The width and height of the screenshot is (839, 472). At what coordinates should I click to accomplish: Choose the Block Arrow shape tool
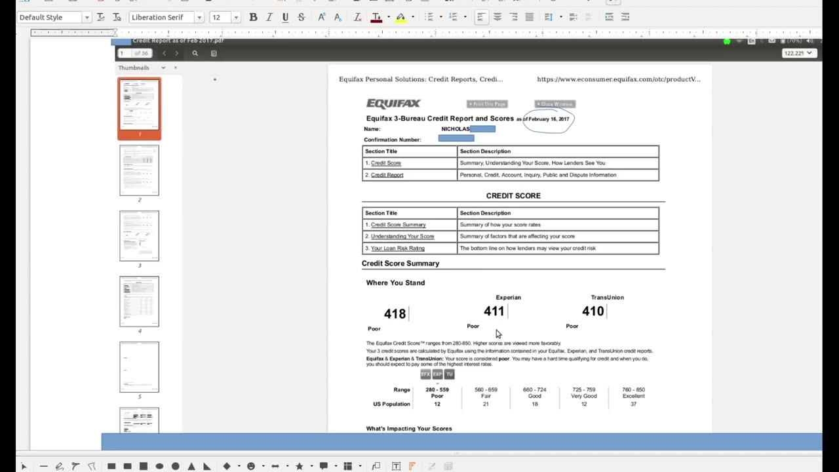pos(275,466)
